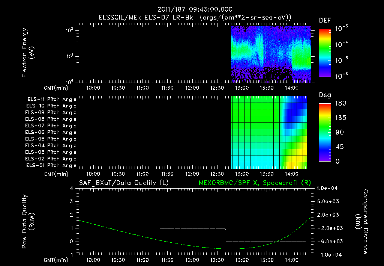
Task: Click the 13:00 tick label under spectrogram panel
Action: click(x=242, y=88)
